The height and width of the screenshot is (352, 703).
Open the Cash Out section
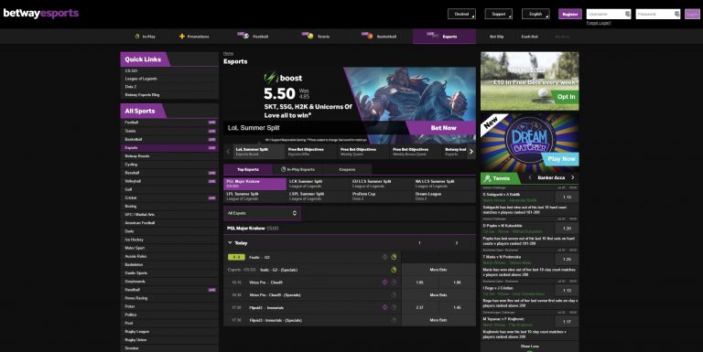(529, 37)
